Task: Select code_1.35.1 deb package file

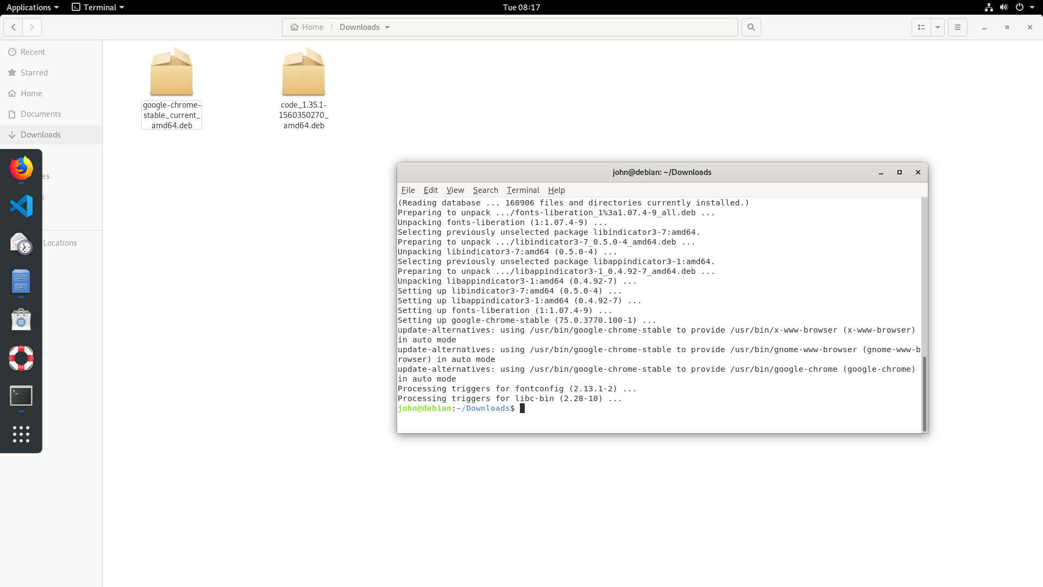Action: pyautogui.click(x=304, y=88)
